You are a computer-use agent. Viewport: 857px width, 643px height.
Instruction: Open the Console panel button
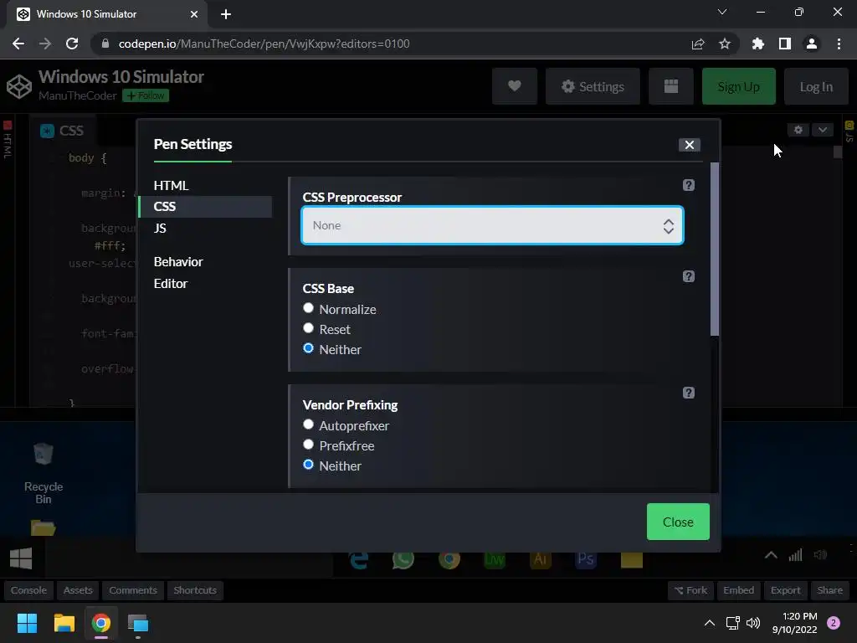pos(28,590)
